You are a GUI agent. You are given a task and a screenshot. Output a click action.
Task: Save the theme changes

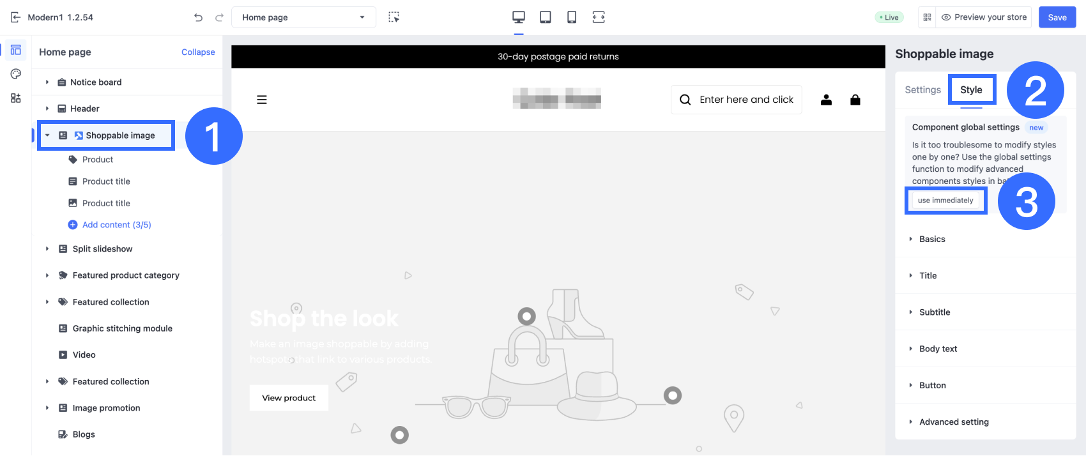[x=1057, y=17]
